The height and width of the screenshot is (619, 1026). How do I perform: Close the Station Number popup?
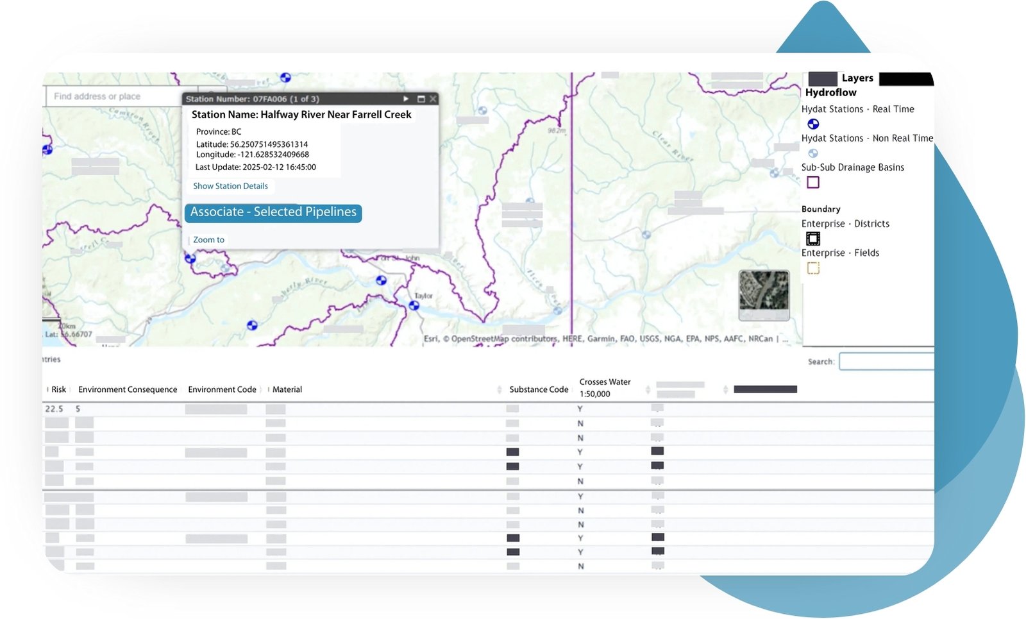(433, 99)
